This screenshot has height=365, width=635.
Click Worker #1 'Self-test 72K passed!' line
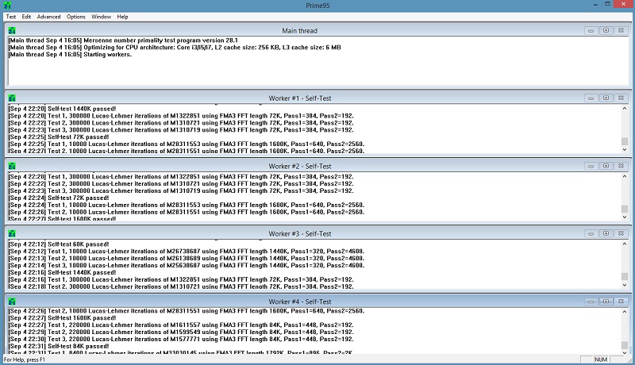(x=58, y=136)
